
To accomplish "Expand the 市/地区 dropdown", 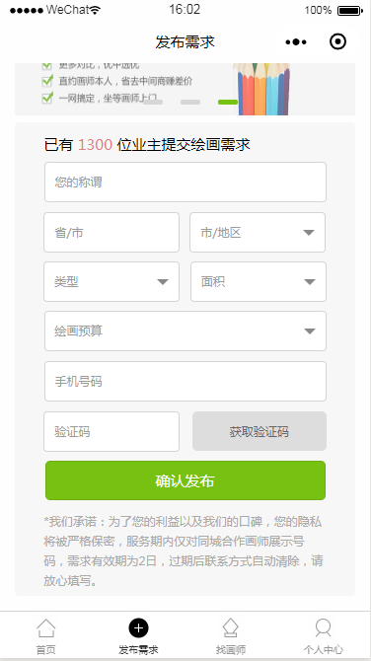I will [258, 232].
